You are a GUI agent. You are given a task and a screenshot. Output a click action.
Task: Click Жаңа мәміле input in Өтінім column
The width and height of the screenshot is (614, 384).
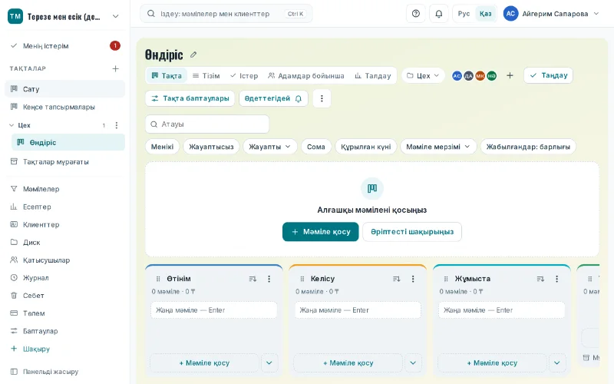(x=214, y=310)
